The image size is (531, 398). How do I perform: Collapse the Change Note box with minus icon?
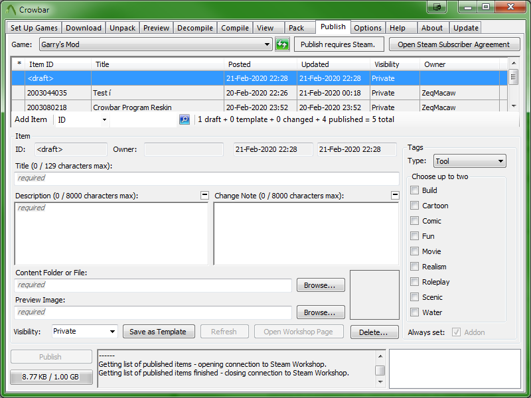pos(395,195)
